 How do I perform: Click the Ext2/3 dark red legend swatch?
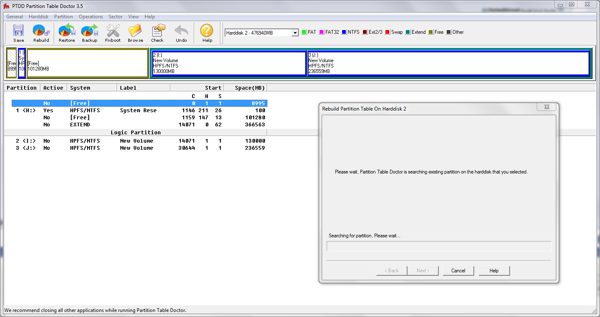[x=365, y=32]
